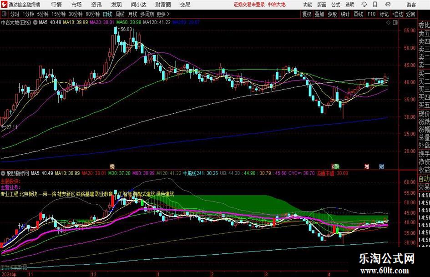Click the 2024年 date axis label
This screenshot has width=430, height=277.
[9, 274]
